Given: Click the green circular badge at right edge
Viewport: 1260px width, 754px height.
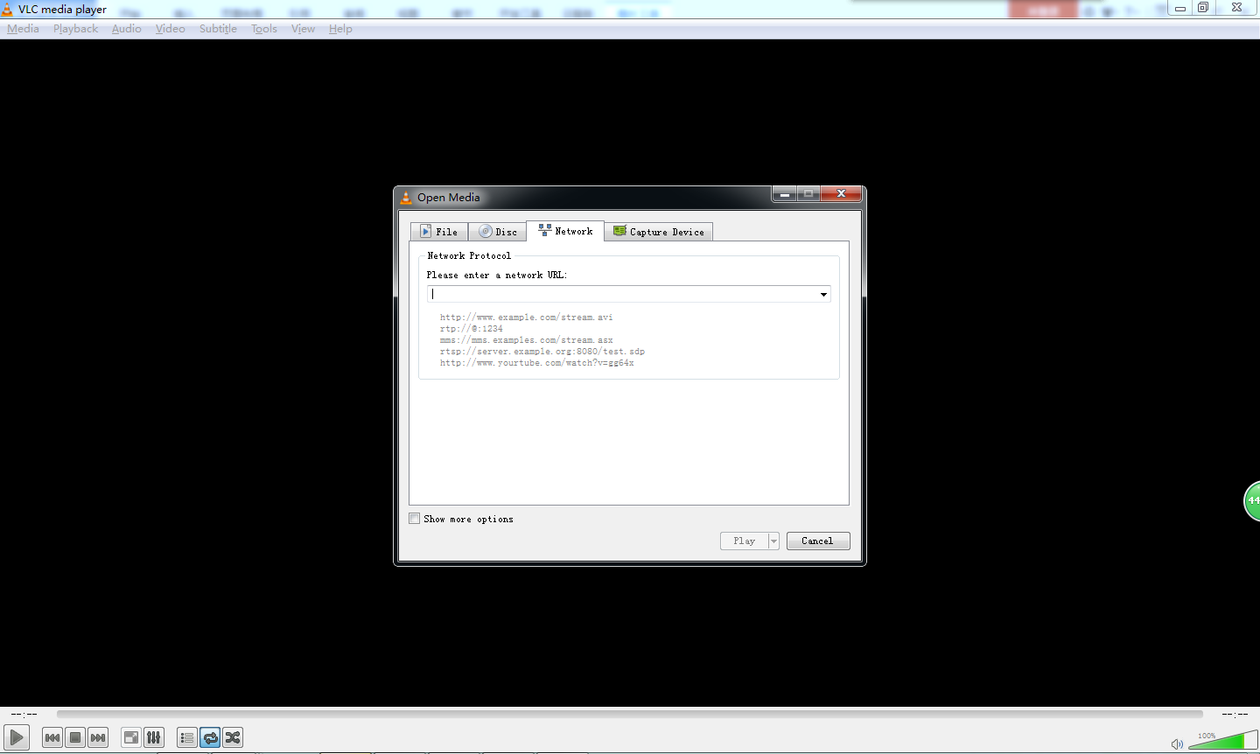Looking at the screenshot, I should (x=1252, y=501).
